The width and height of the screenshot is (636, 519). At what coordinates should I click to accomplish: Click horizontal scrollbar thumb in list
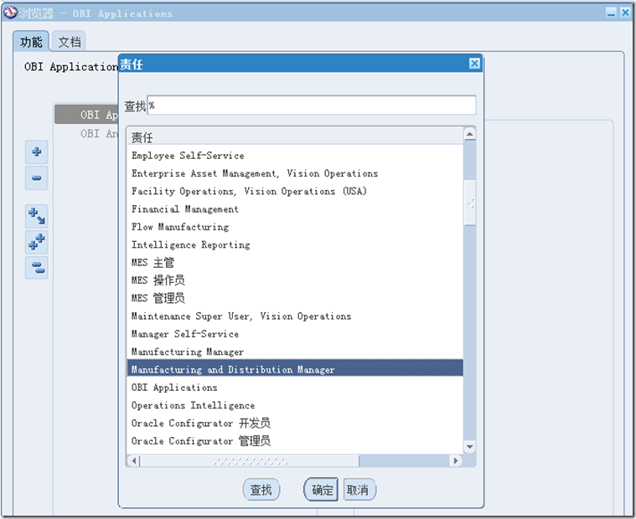point(250,460)
